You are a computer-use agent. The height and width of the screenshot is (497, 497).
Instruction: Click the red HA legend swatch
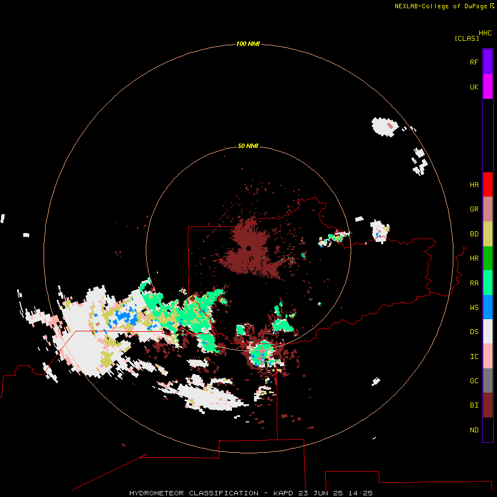(488, 184)
